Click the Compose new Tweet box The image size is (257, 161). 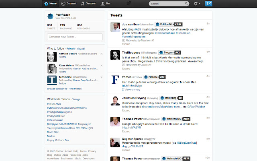click(75, 37)
